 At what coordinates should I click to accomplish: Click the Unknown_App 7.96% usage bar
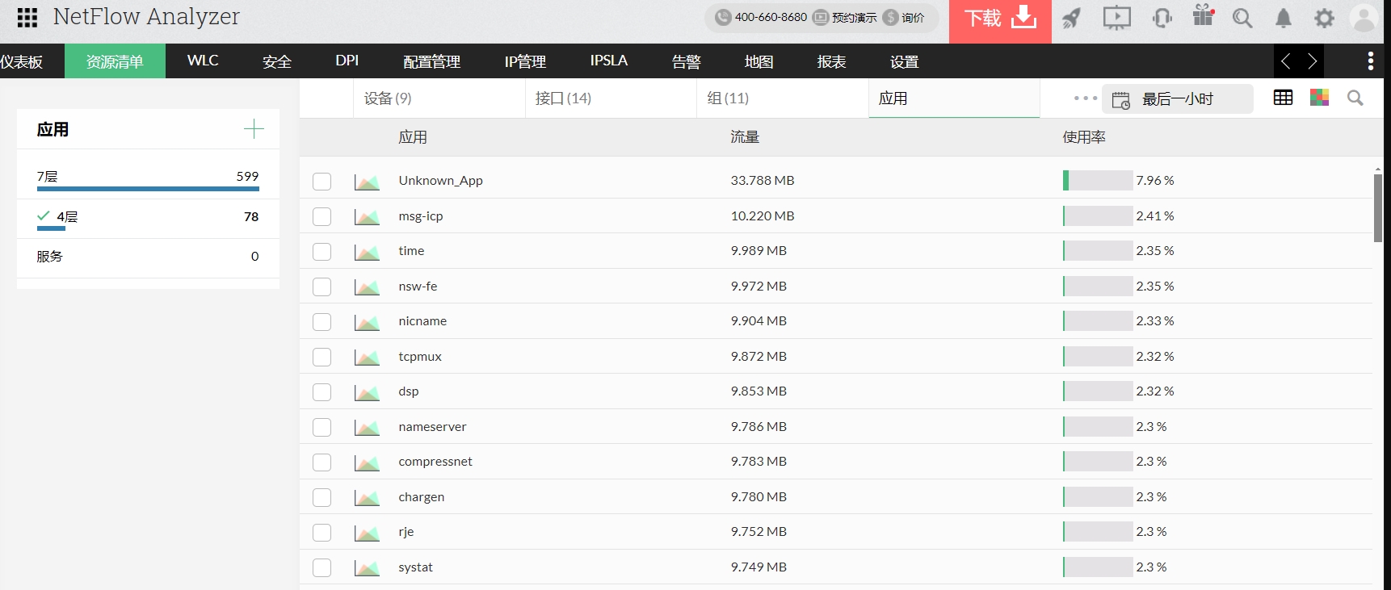(x=1098, y=181)
